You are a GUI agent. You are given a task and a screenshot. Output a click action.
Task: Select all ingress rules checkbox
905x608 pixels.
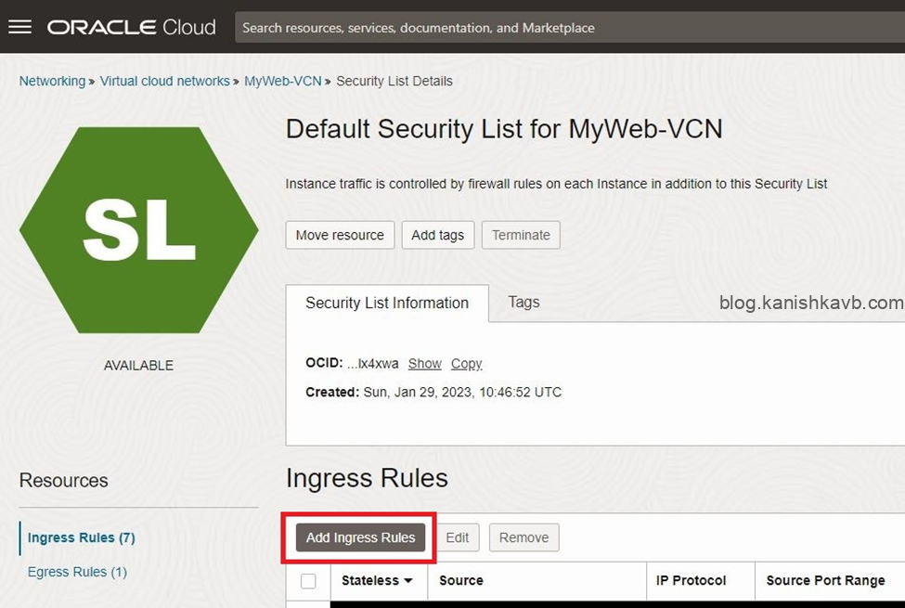tap(308, 581)
